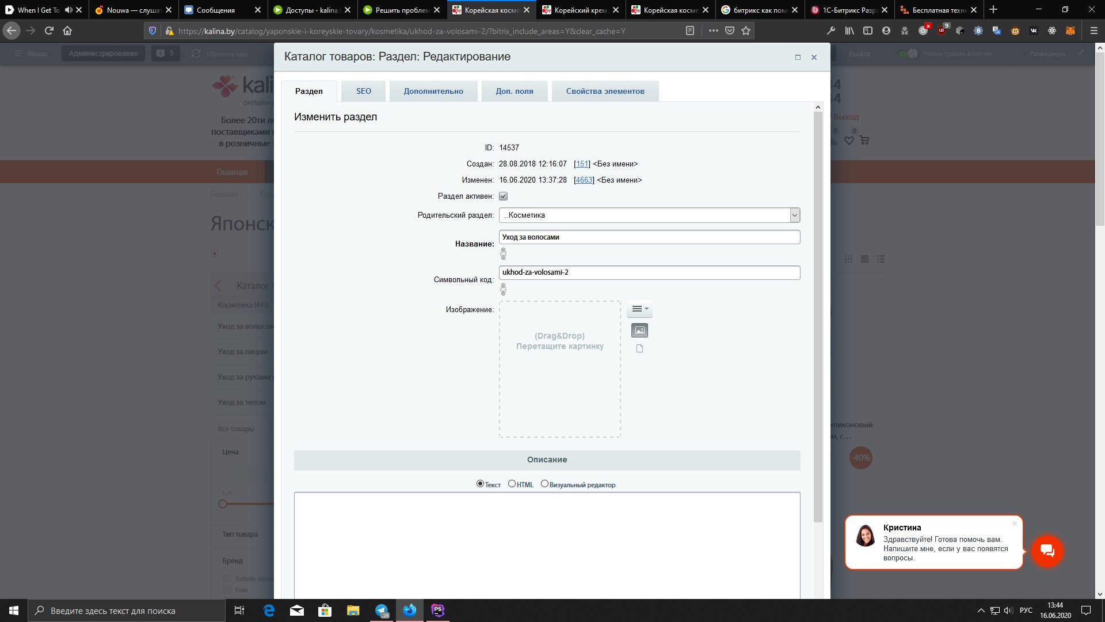The width and height of the screenshot is (1105, 622).
Task: Open Telegram from the taskbar
Action: point(382,610)
